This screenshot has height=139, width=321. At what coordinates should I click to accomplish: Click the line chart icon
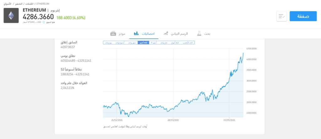[x=165, y=33]
